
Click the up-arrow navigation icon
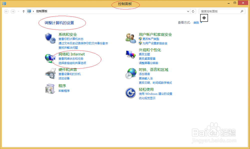[x=23, y=11]
